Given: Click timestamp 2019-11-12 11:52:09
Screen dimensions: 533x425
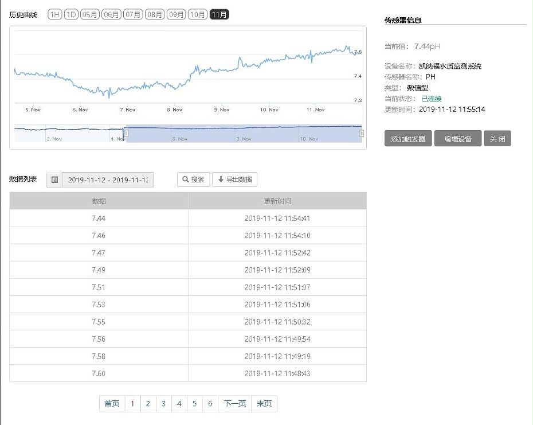Looking at the screenshot, I should (277, 270).
